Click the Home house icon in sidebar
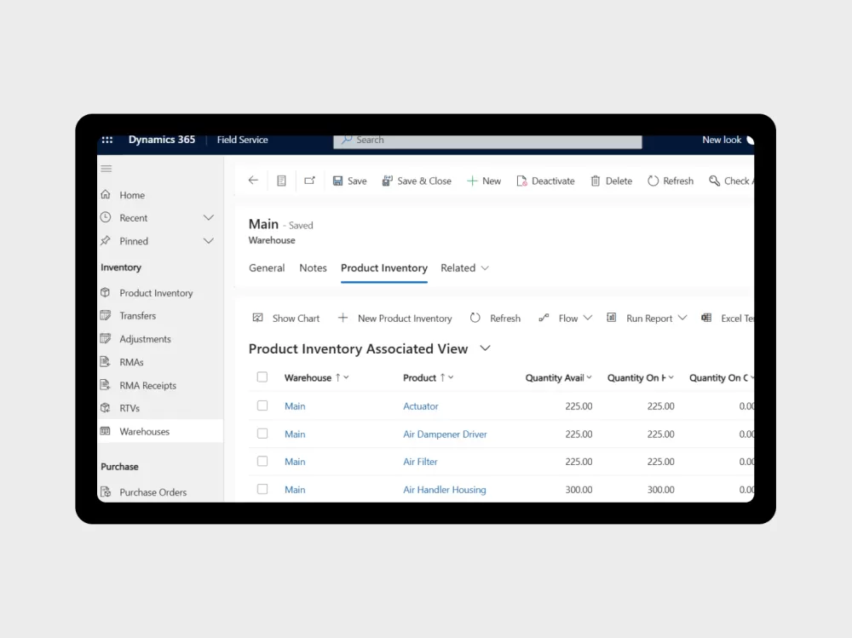The height and width of the screenshot is (638, 852). pos(106,194)
